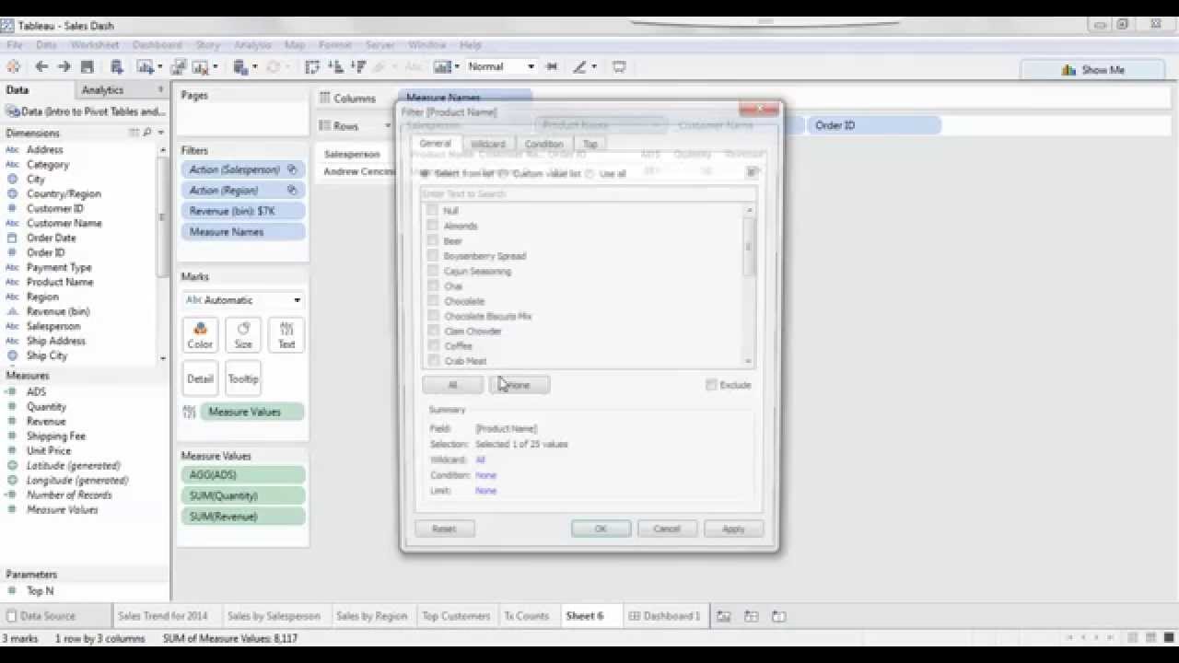The image size is (1179, 663).
Task: Tick the Boysenberry Spread checkbox
Action: pyautogui.click(x=432, y=255)
